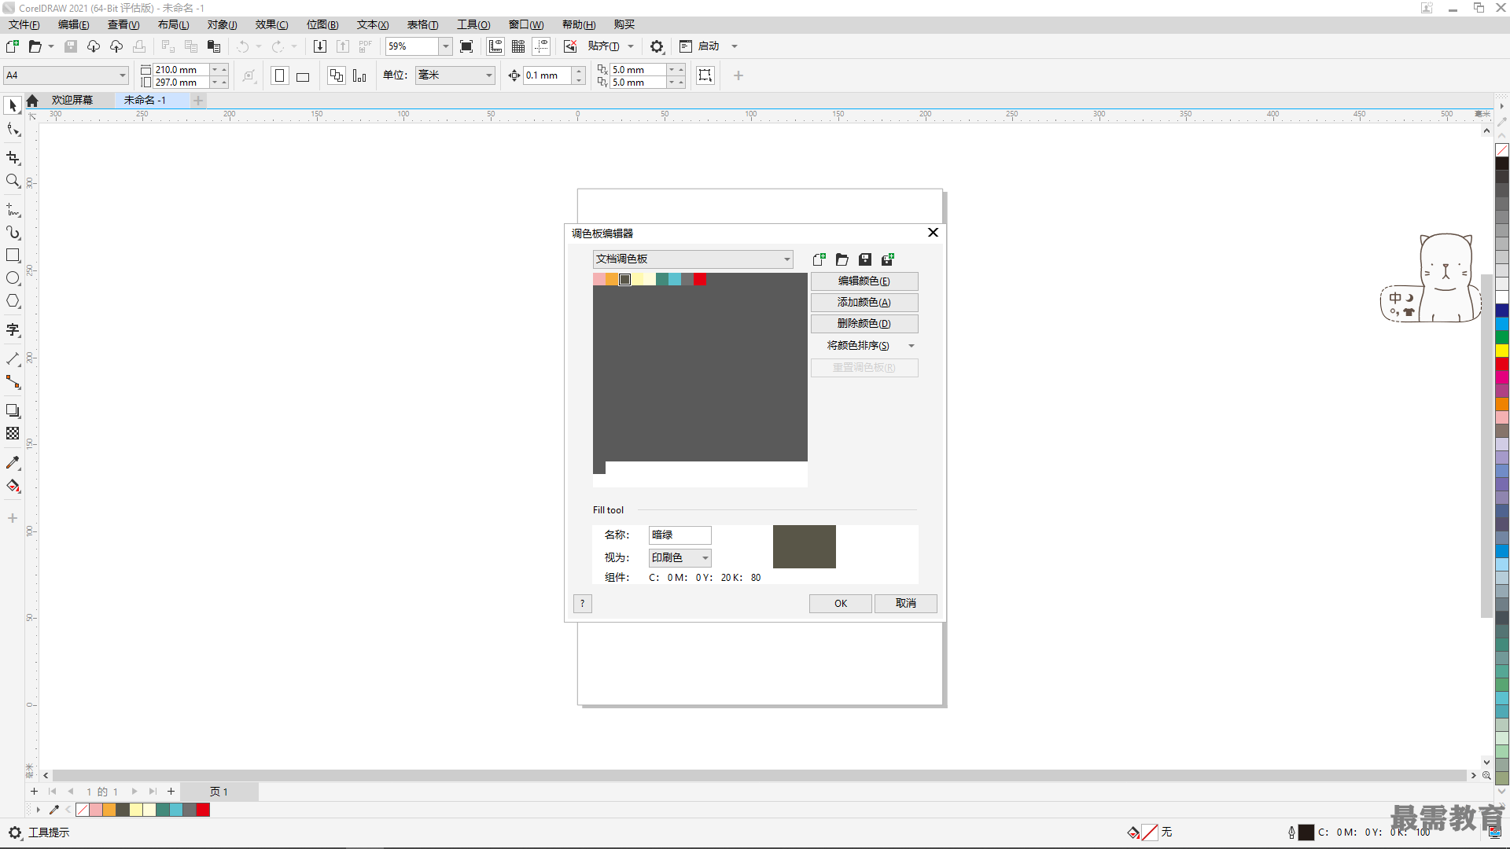Confirm the palette editor with OK
The height and width of the screenshot is (849, 1510).
[x=841, y=604]
